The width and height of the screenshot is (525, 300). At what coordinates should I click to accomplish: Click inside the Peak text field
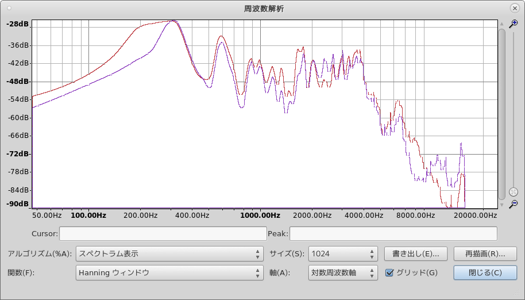coord(393,233)
